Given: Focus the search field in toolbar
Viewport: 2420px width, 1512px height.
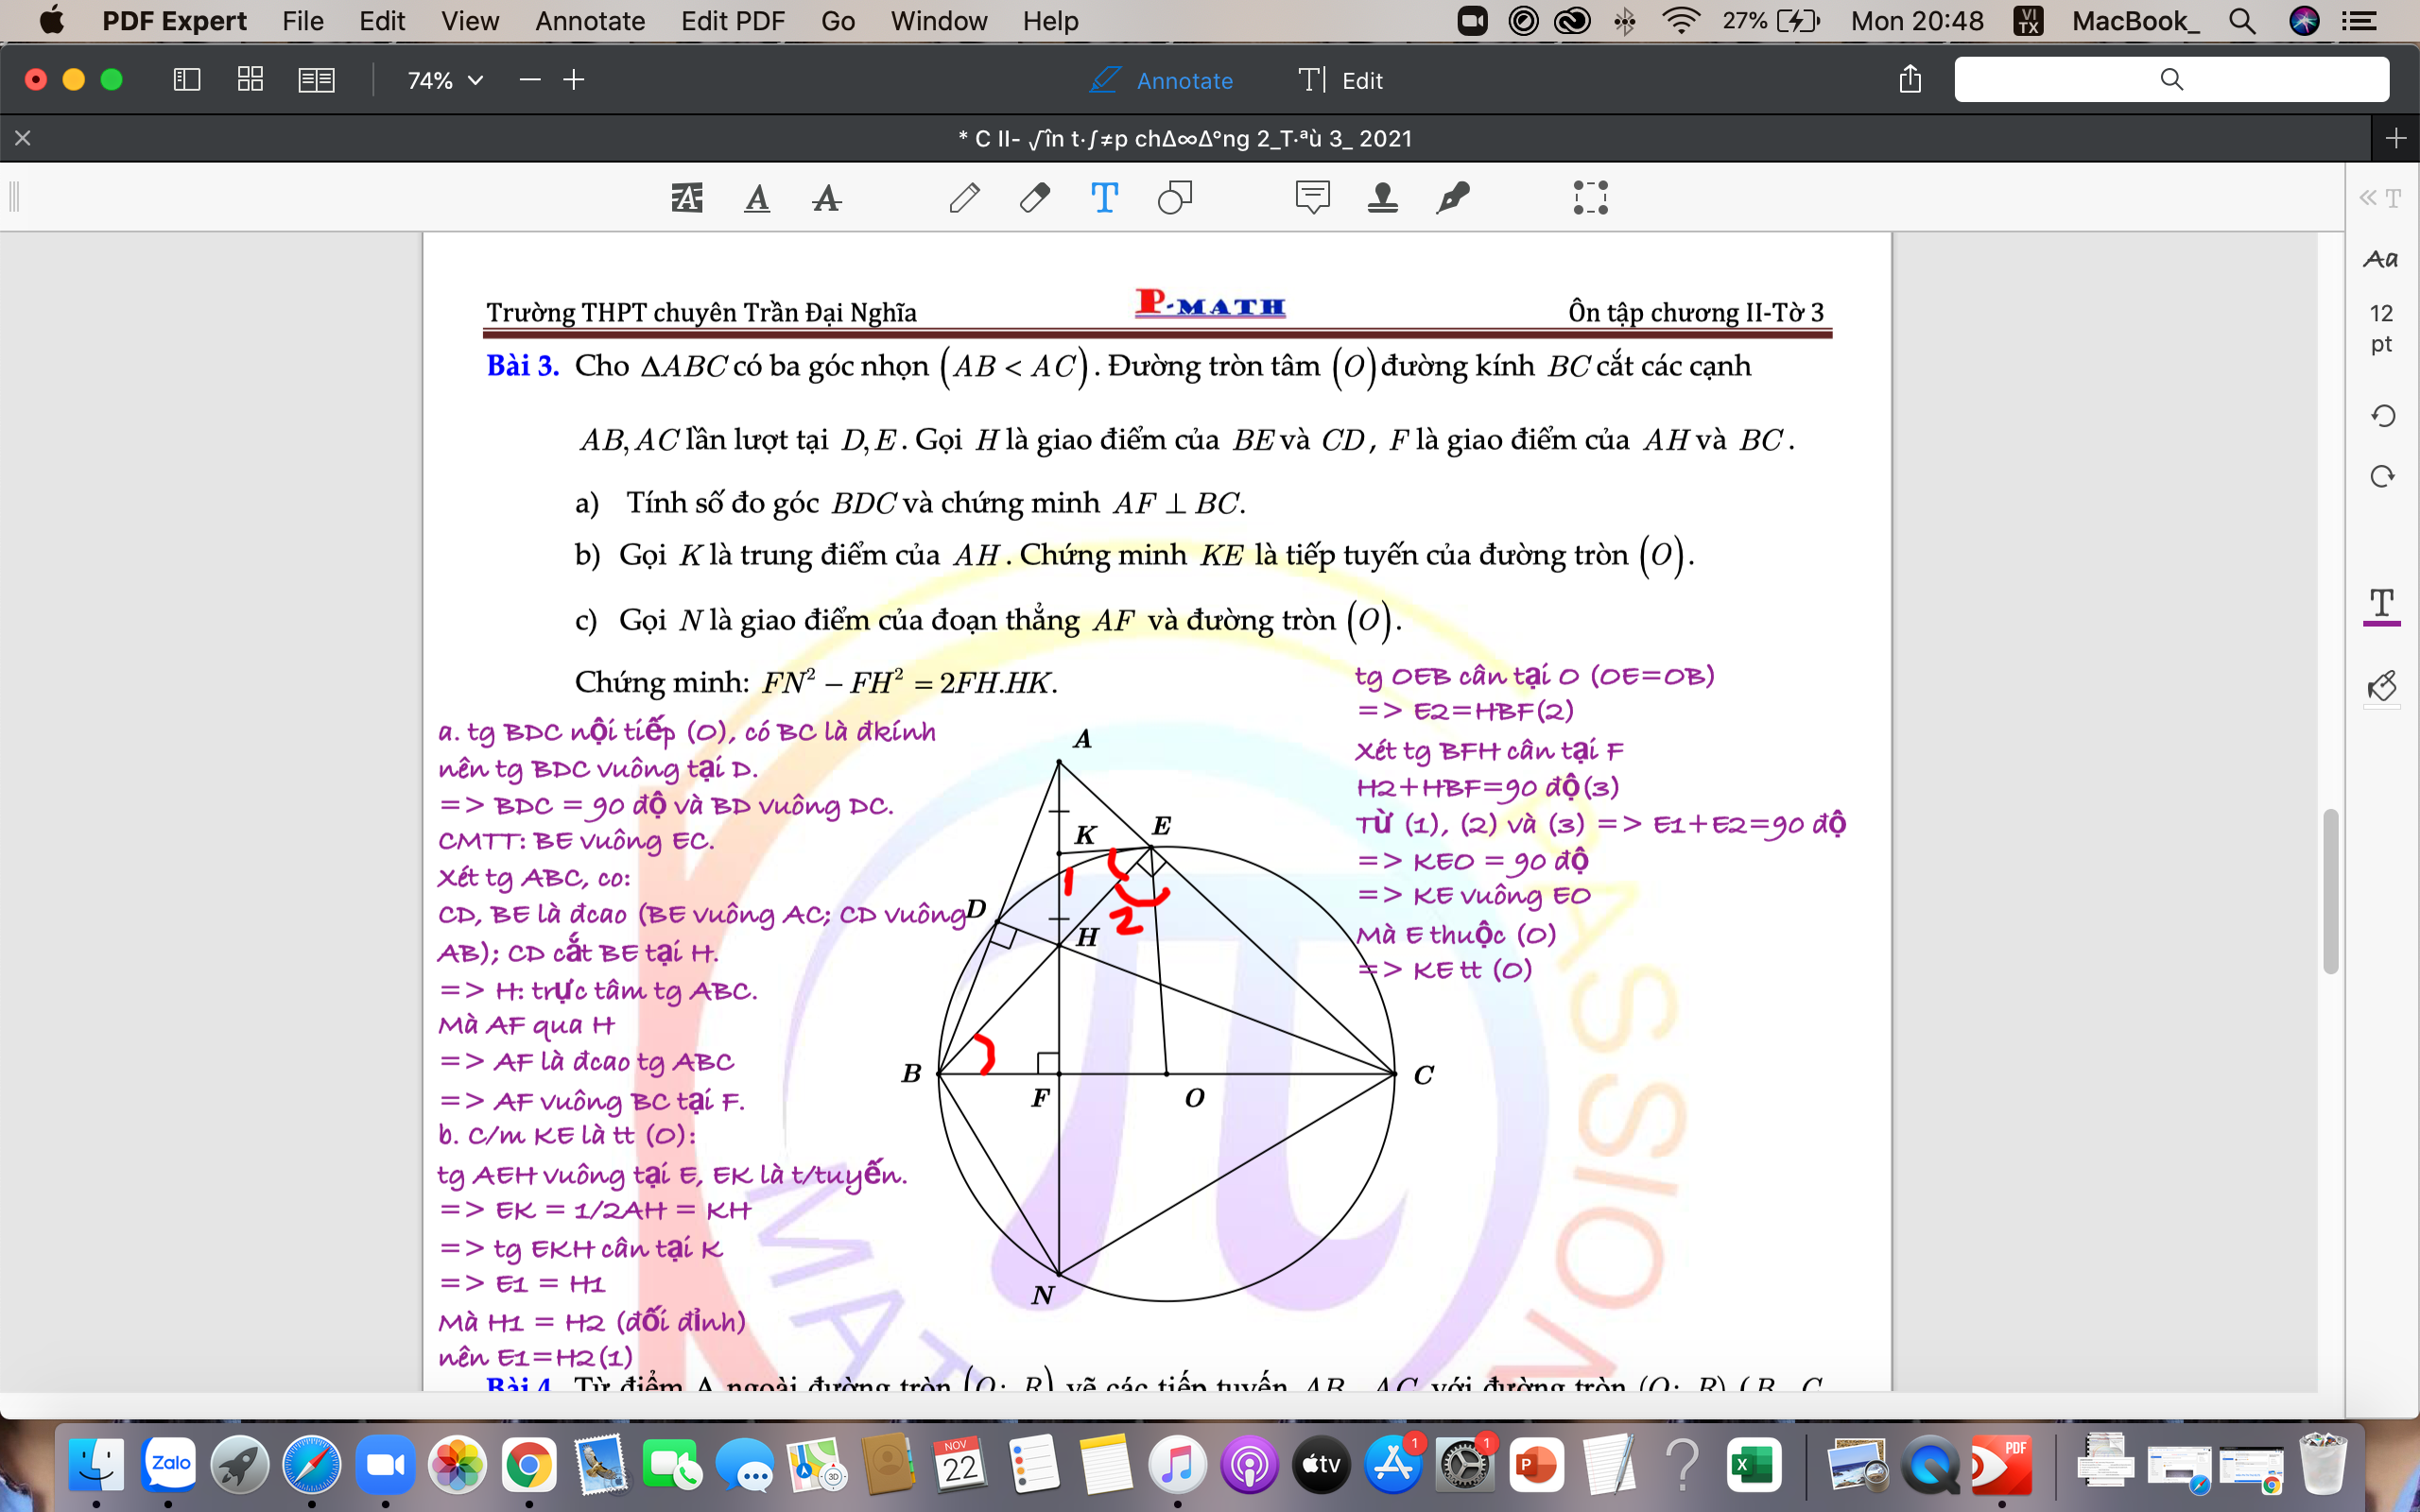Looking at the screenshot, I should 2171,79.
